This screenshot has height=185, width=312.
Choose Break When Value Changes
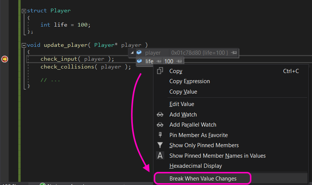pyautogui.click(x=203, y=179)
